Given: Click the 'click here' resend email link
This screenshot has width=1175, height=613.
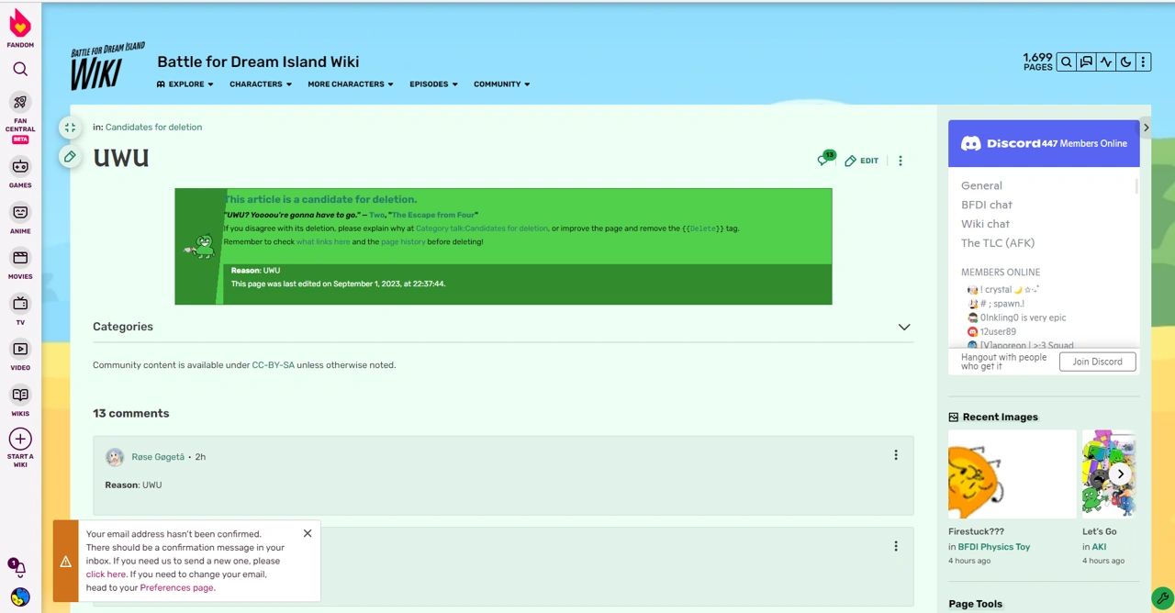Looking at the screenshot, I should pyautogui.click(x=106, y=574).
